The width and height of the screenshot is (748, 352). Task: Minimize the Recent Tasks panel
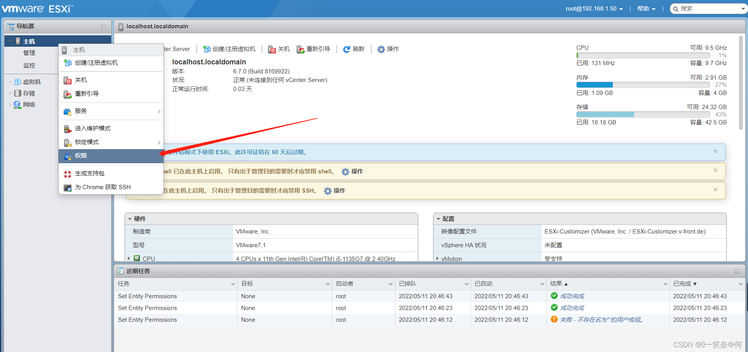[x=737, y=271]
